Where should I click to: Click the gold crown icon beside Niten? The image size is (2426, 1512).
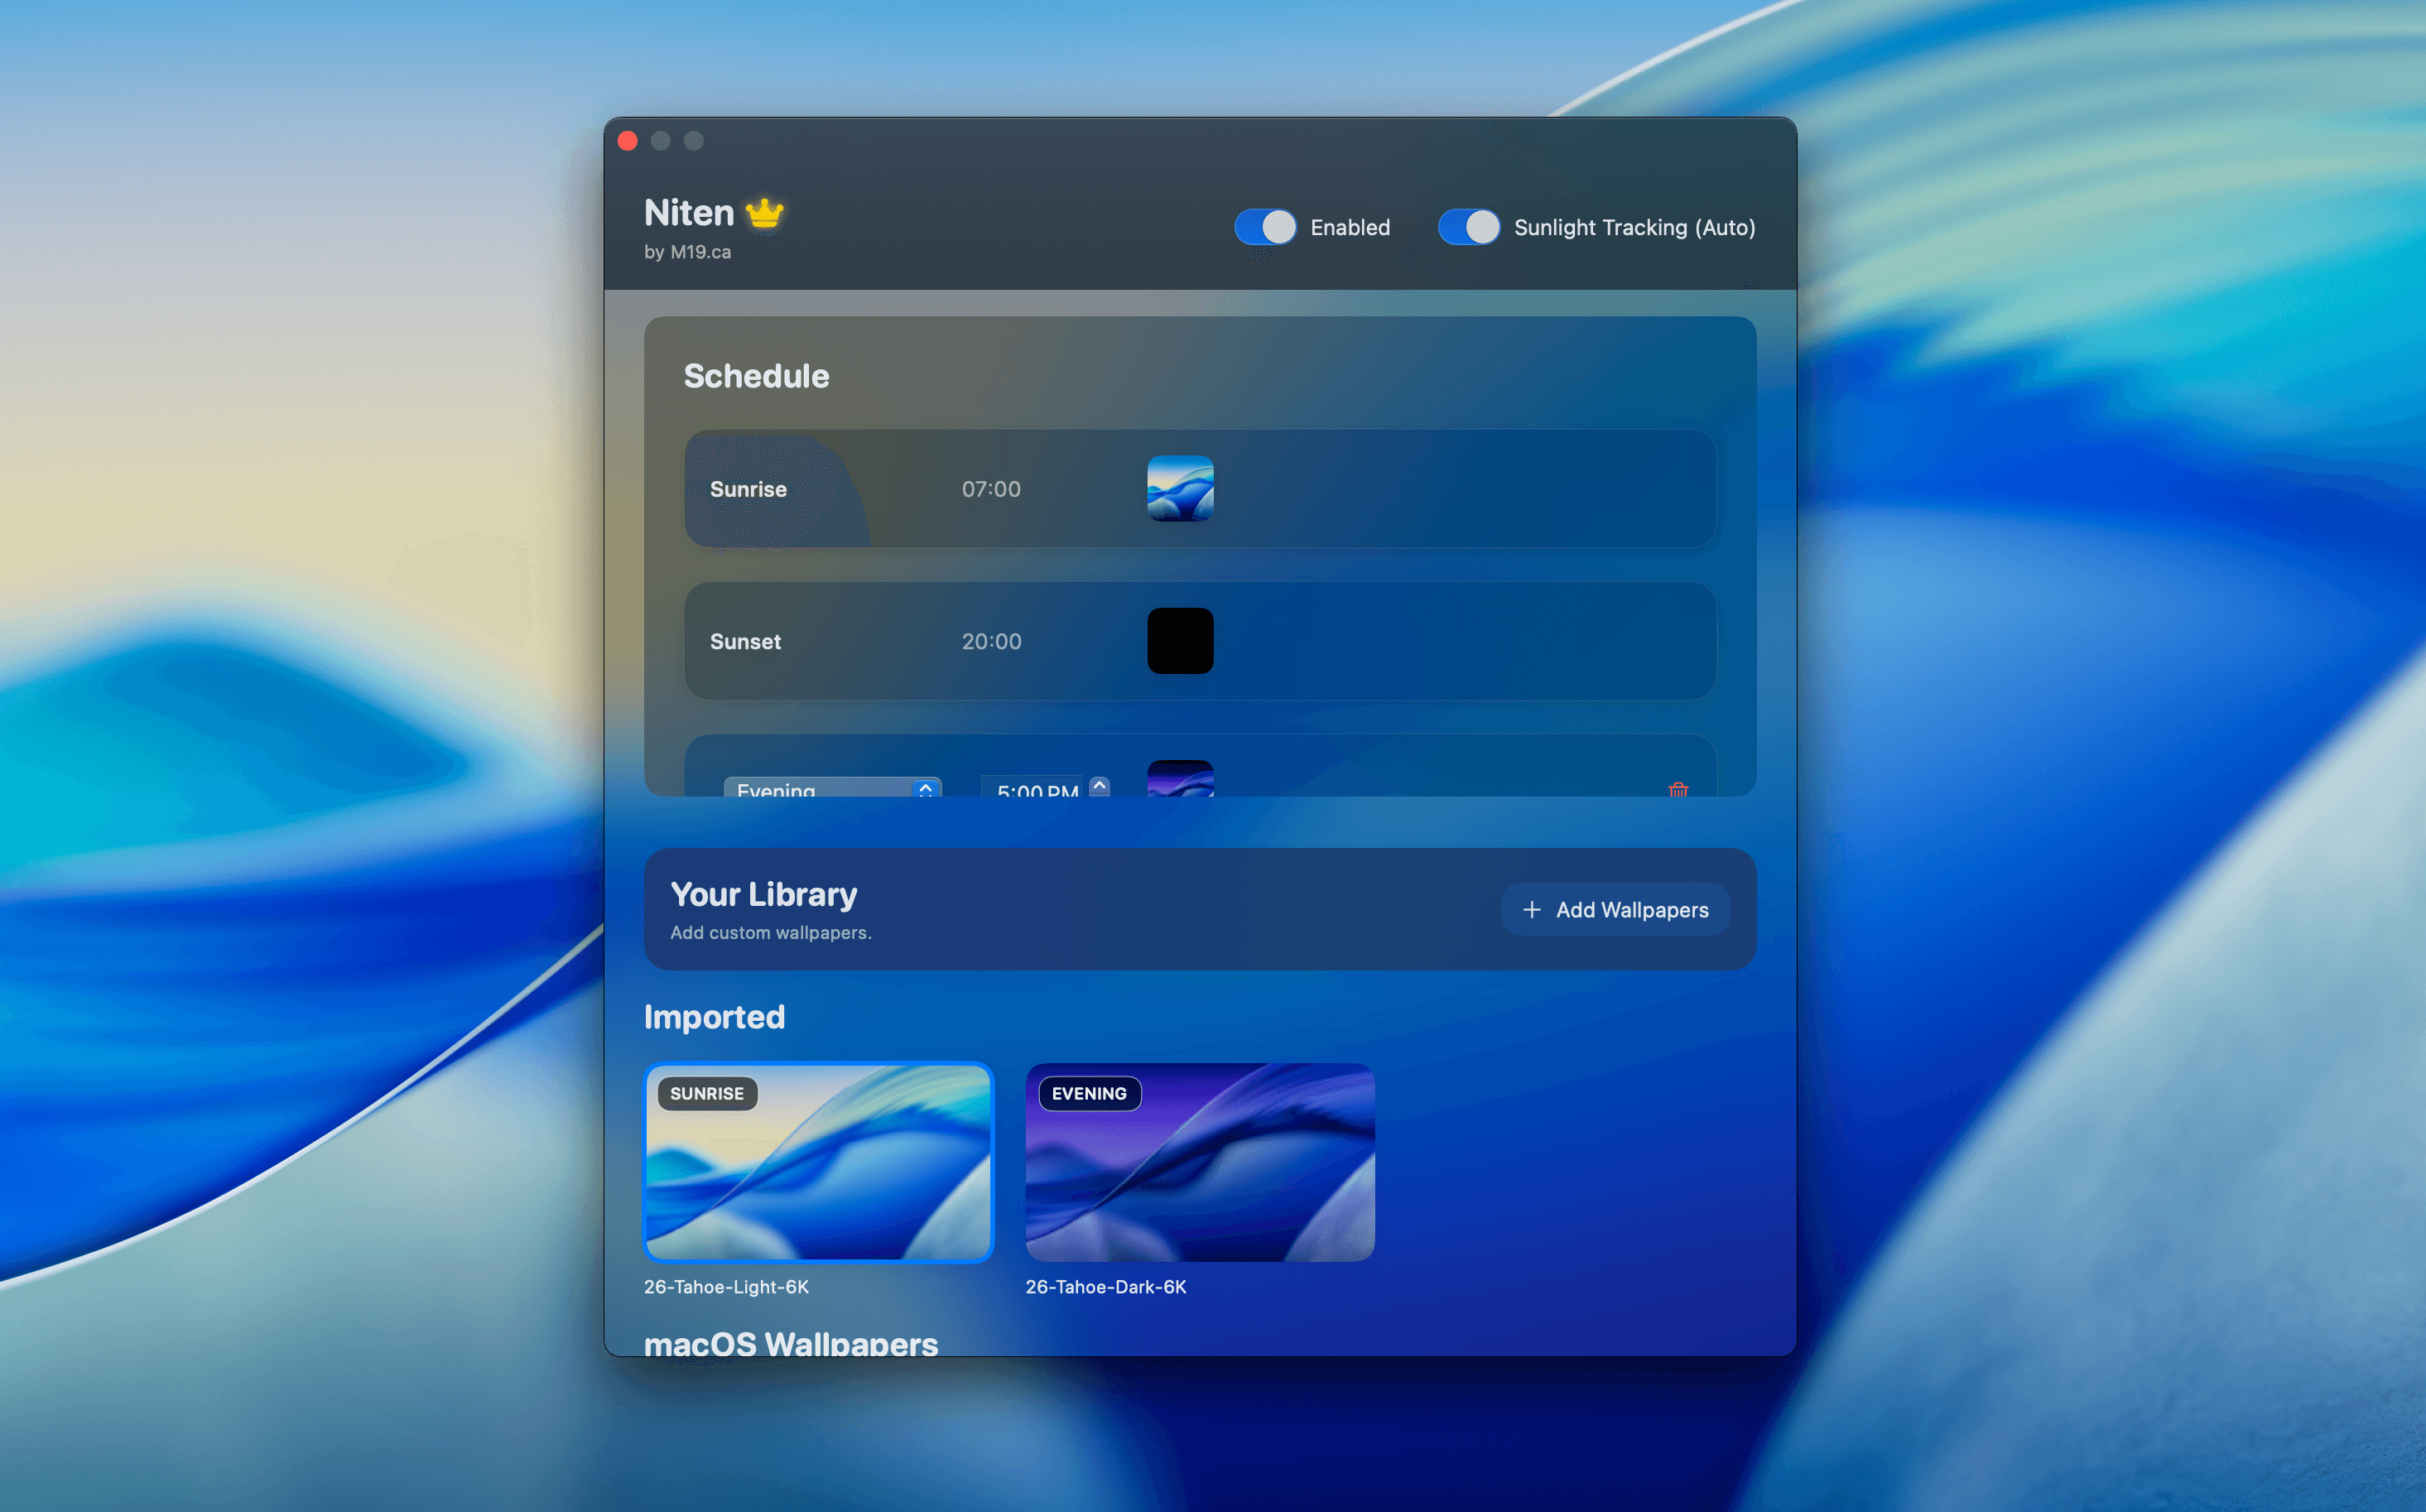(x=765, y=213)
